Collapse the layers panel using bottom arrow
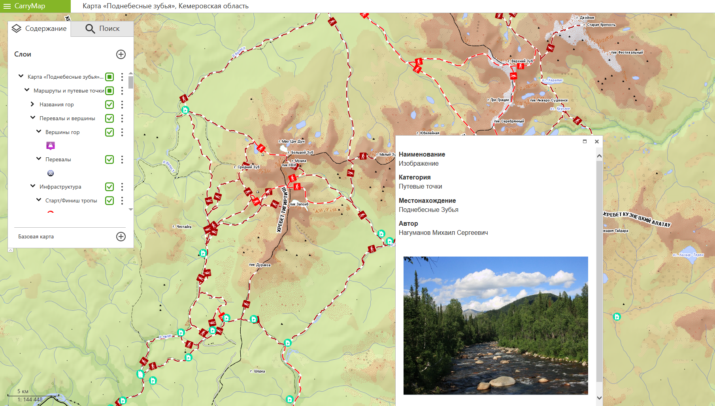Screen dimensions: 715x406 pyautogui.click(x=11, y=250)
